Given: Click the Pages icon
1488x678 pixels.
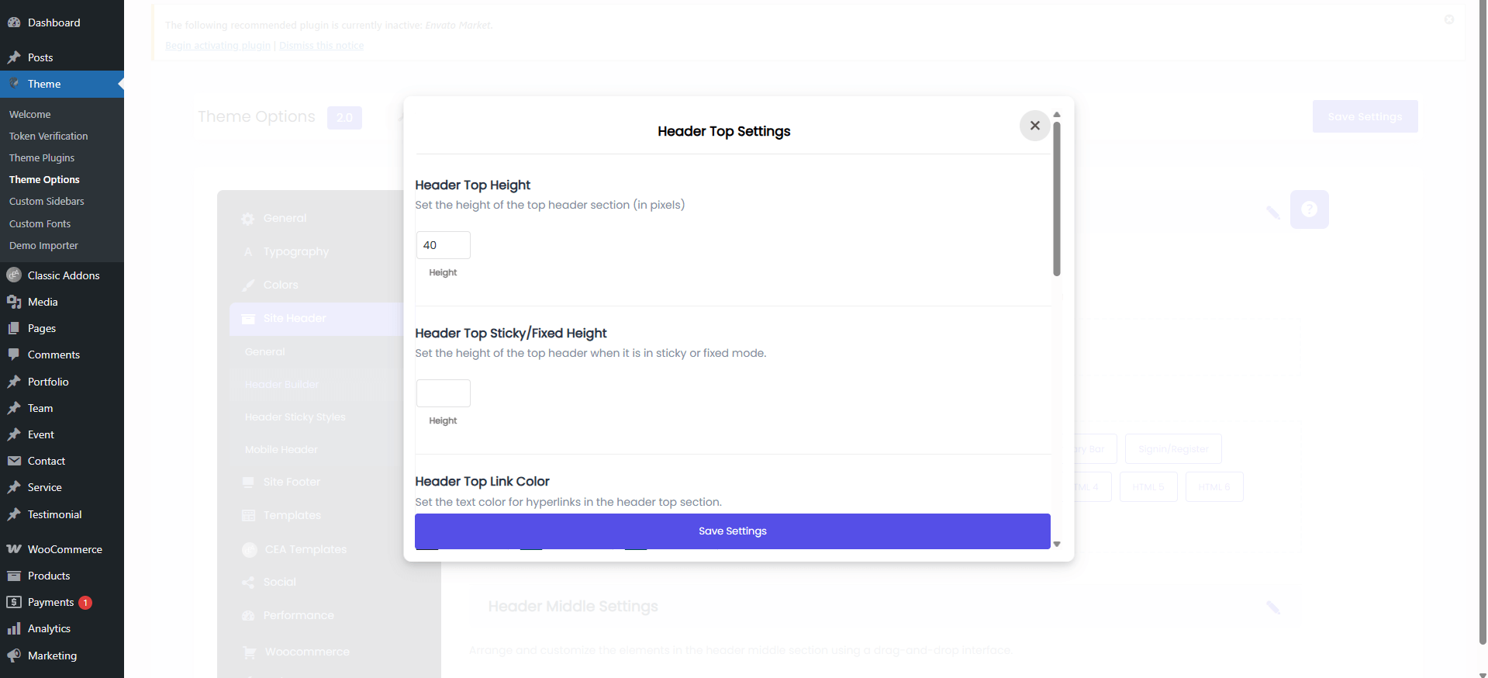Looking at the screenshot, I should (x=14, y=328).
